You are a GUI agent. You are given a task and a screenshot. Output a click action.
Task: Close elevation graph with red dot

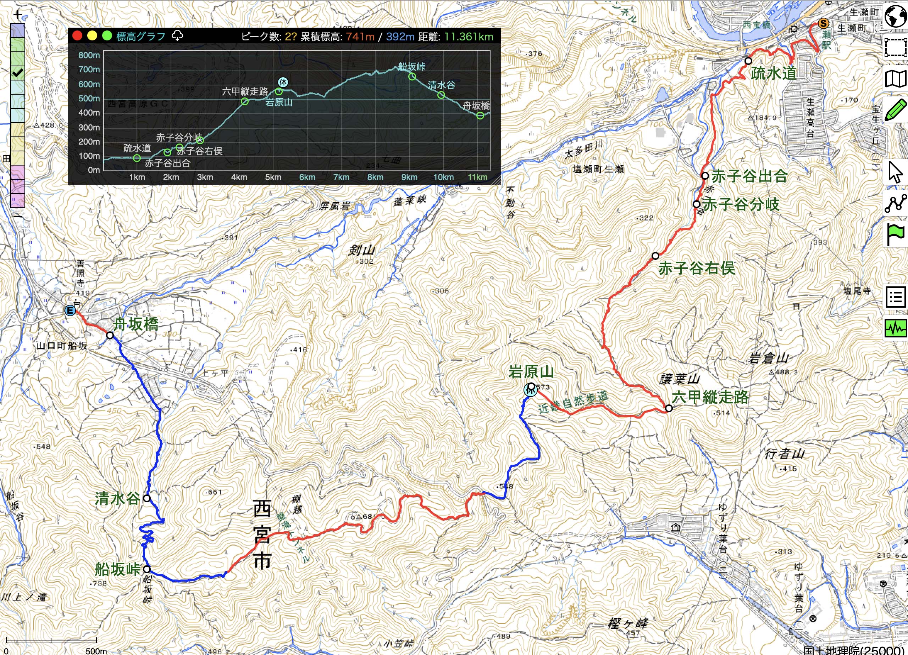coord(77,36)
